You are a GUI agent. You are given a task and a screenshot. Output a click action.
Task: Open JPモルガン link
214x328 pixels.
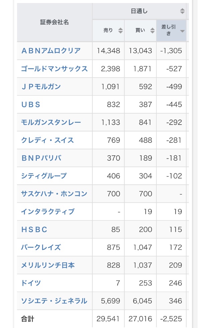pyautogui.click(x=41, y=87)
